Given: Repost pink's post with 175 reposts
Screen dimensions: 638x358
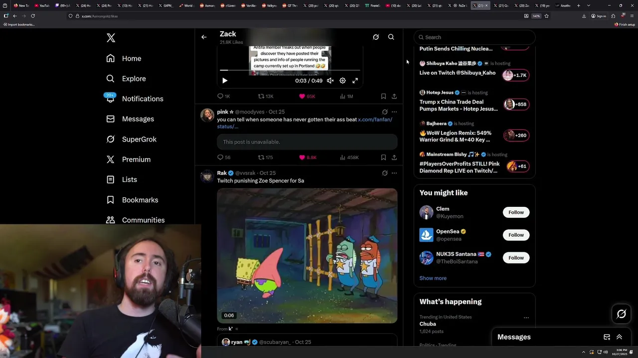Looking at the screenshot, I should (265, 157).
